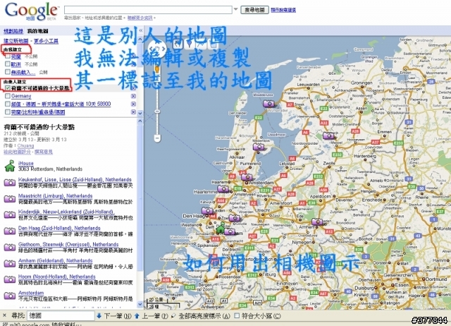
Task: Click 全部高亮度標示 highlight all button
Action: coord(200,316)
